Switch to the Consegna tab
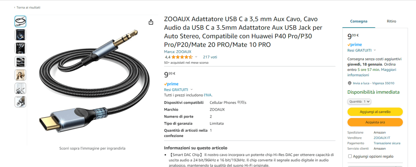416x167 pixels. click(359, 21)
